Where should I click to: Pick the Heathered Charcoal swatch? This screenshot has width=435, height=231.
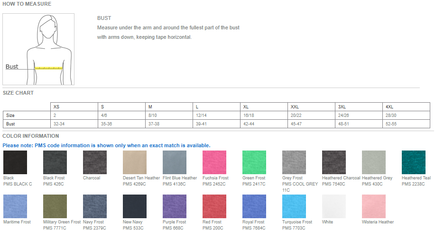click(334, 162)
